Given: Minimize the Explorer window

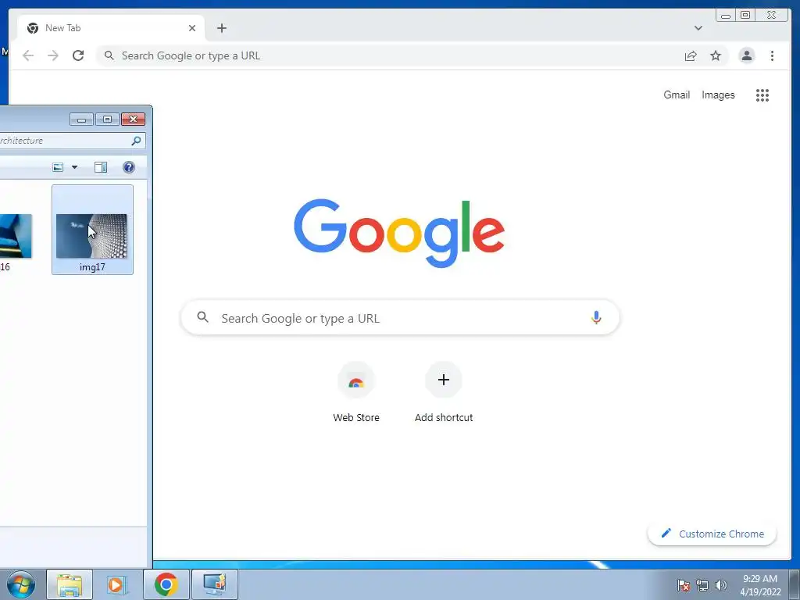Looking at the screenshot, I should pyautogui.click(x=81, y=119).
